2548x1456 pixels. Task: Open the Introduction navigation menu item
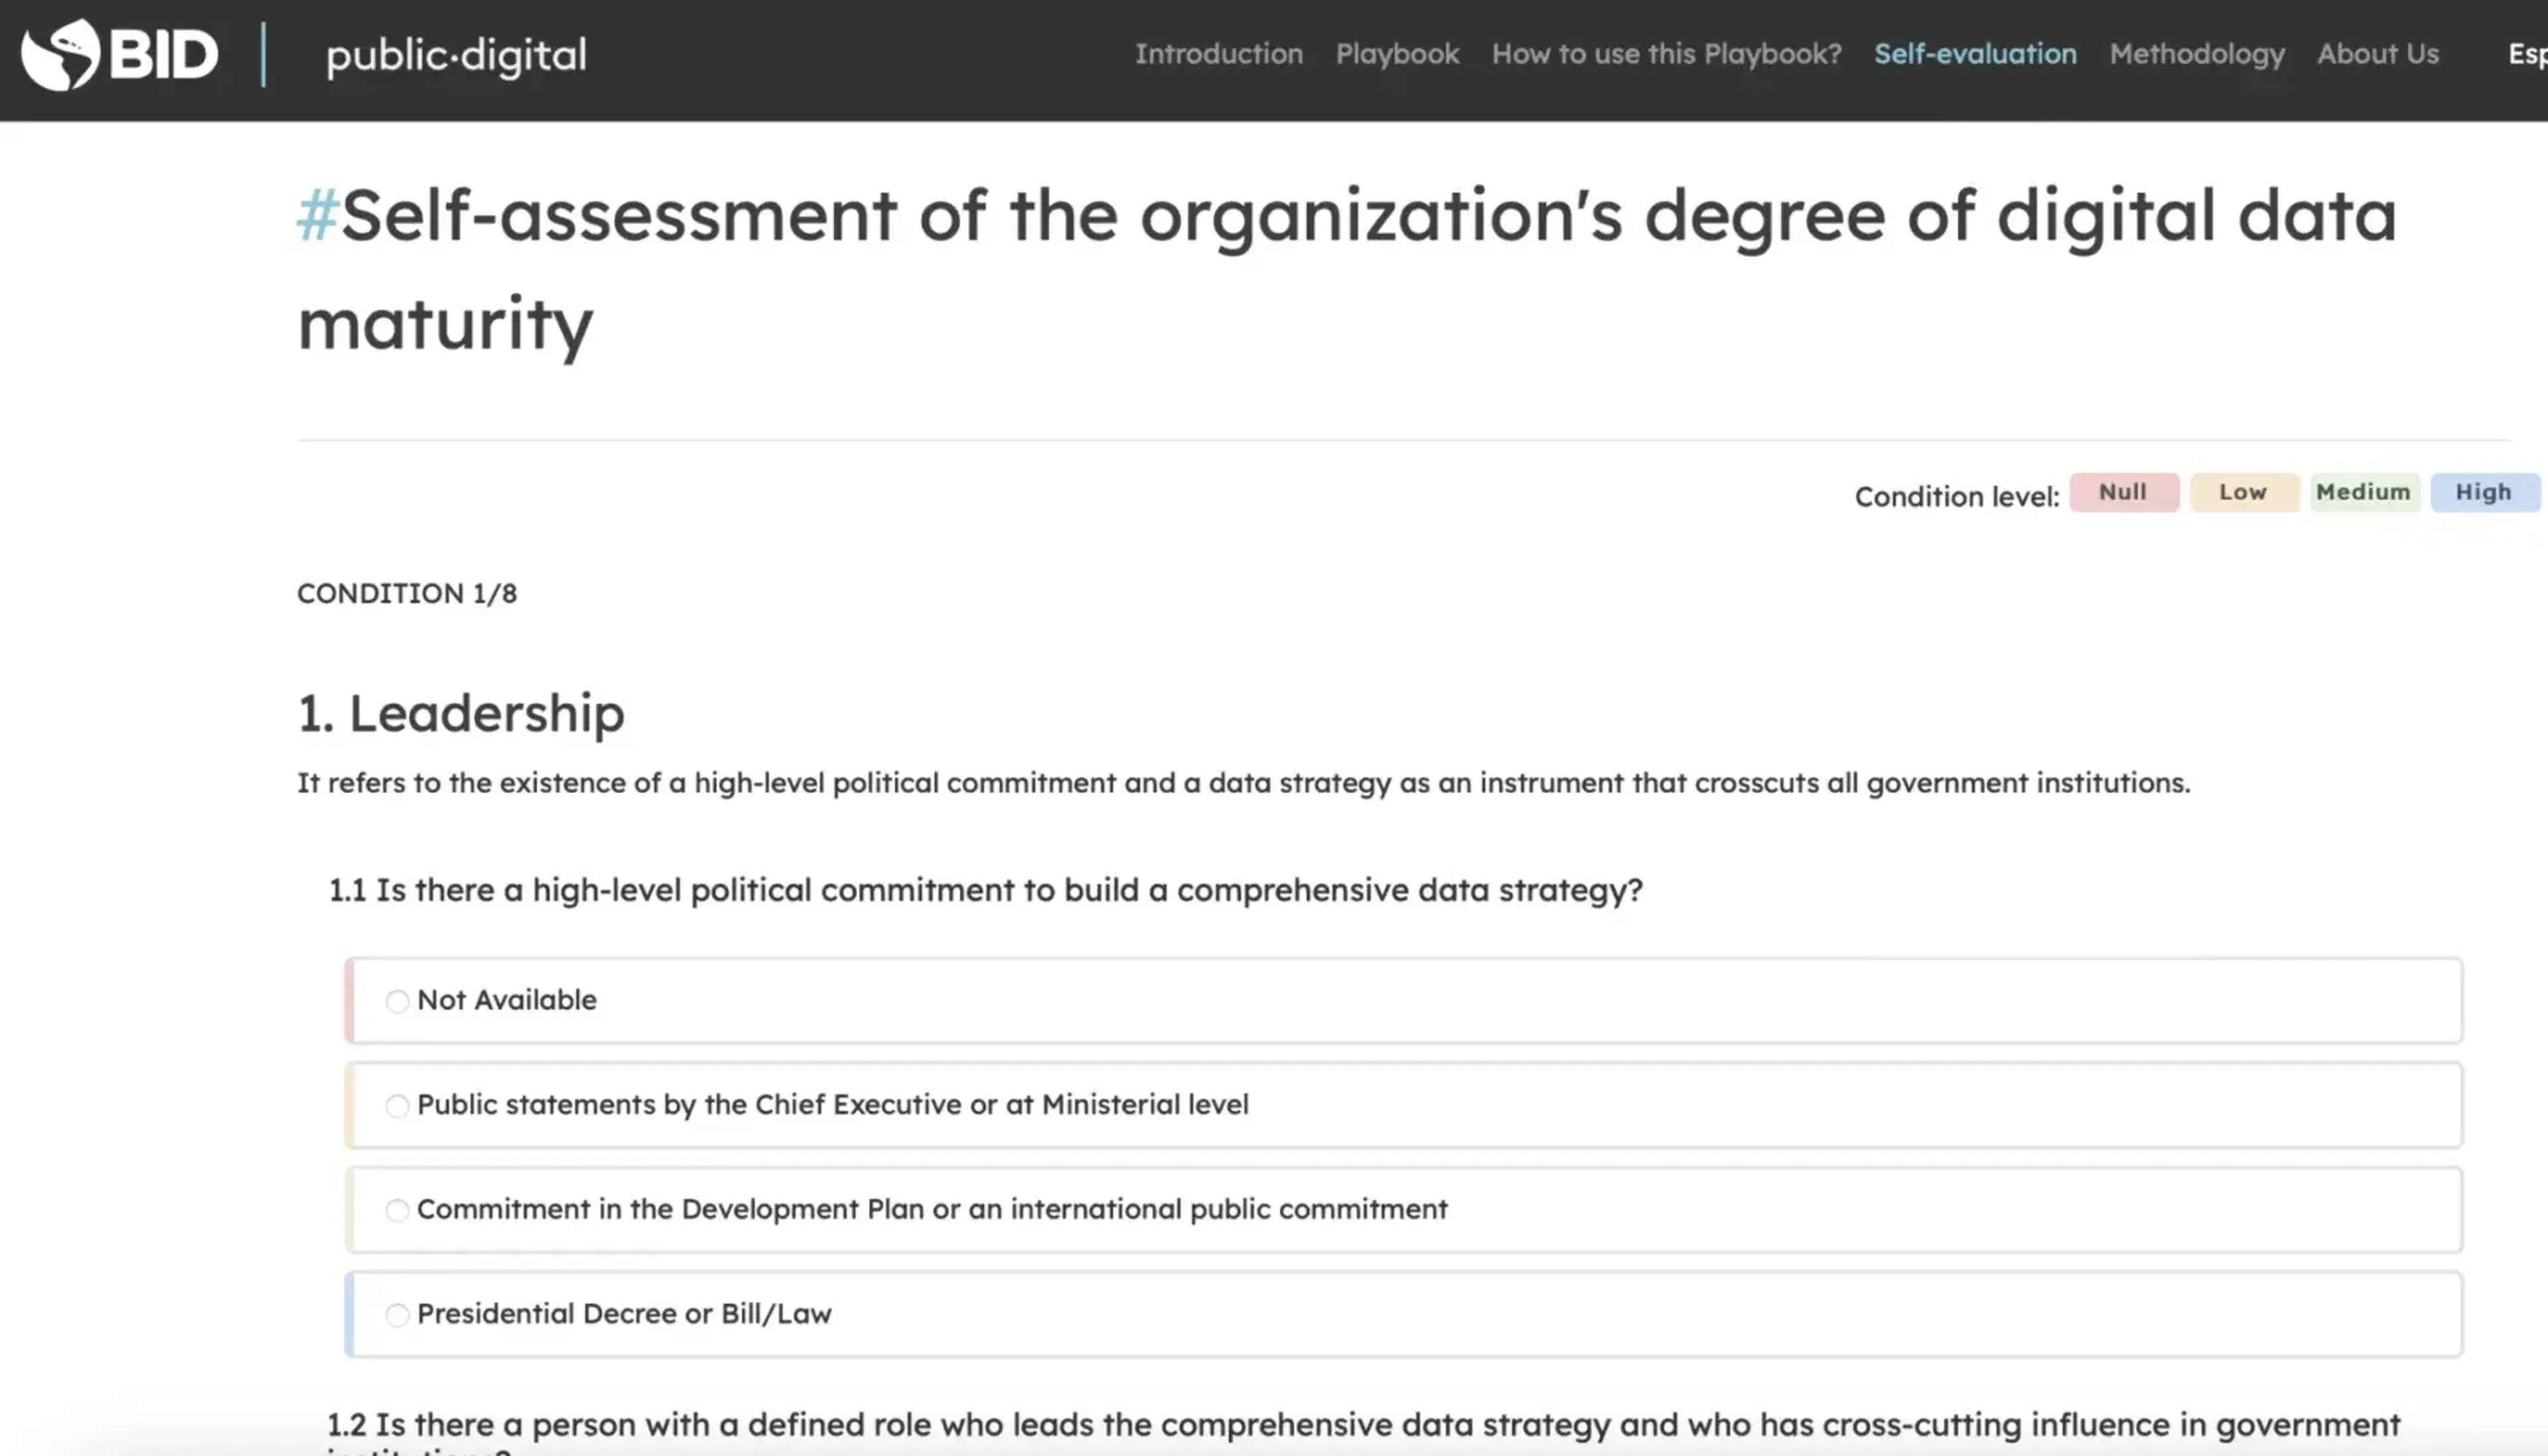point(1220,52)
